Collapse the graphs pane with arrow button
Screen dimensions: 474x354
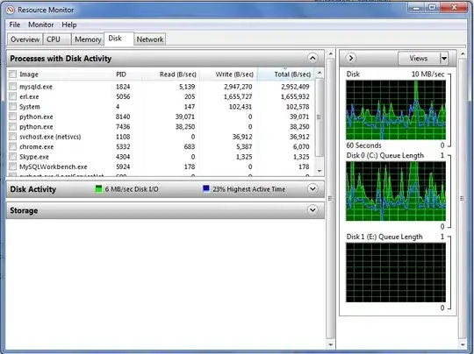point(350,58)
